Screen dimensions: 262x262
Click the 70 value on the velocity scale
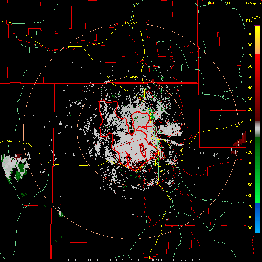coord(250,56)
